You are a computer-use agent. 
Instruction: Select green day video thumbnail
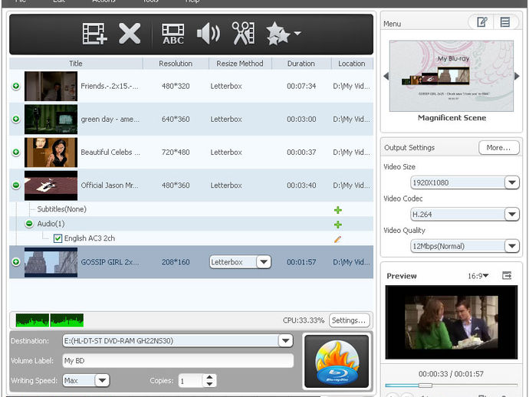[x=51, y=119]
